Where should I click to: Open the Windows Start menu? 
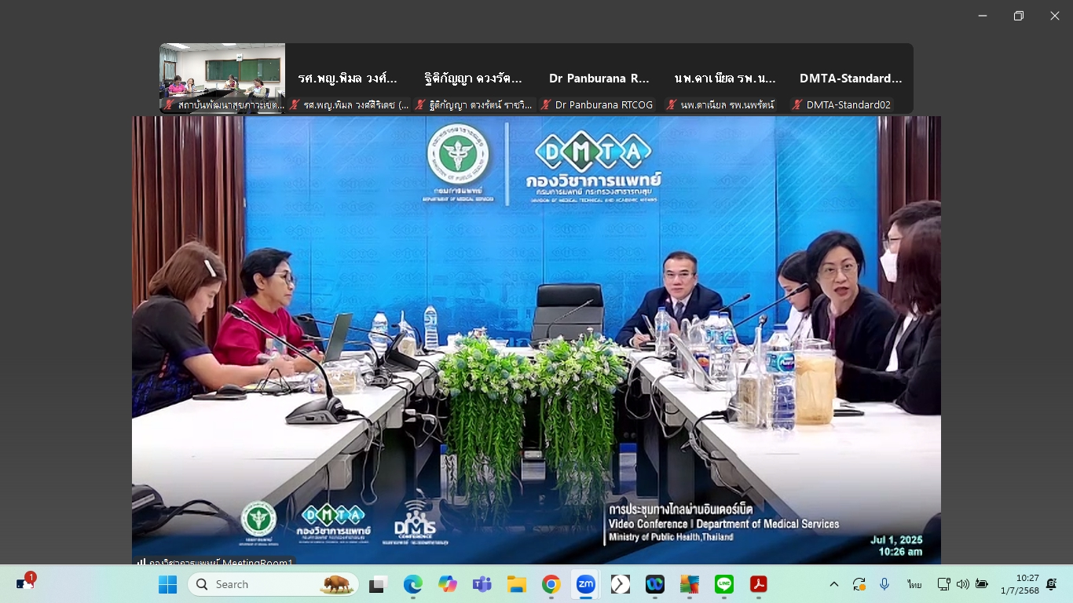point(167,584)
